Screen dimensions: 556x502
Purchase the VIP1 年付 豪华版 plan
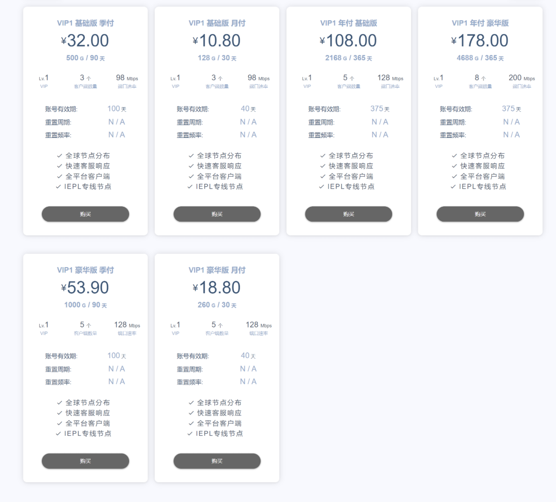480,214
